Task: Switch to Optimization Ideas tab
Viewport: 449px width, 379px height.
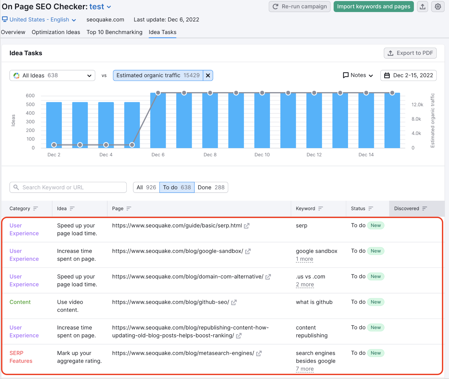Action: [x=56, y=32]
